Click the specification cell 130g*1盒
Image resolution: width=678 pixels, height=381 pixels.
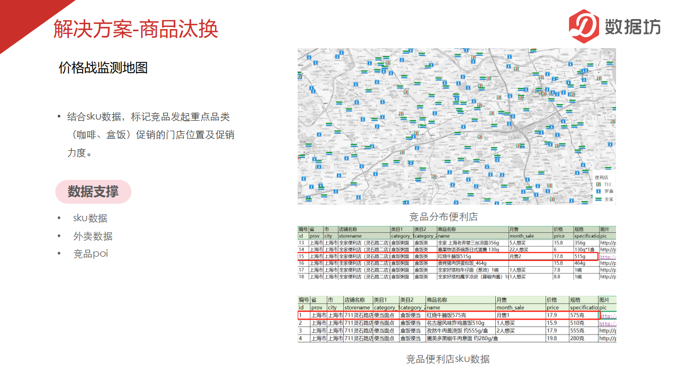point(586,249)
